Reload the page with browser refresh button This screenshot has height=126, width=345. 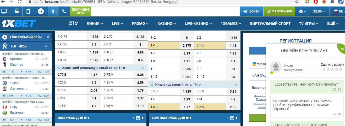click(x=19, y=2)
